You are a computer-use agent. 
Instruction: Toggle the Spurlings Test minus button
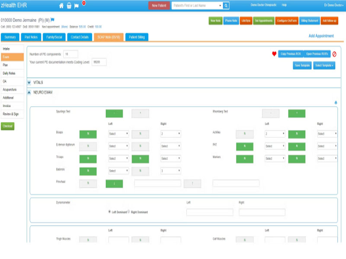(x=114, y=114)
